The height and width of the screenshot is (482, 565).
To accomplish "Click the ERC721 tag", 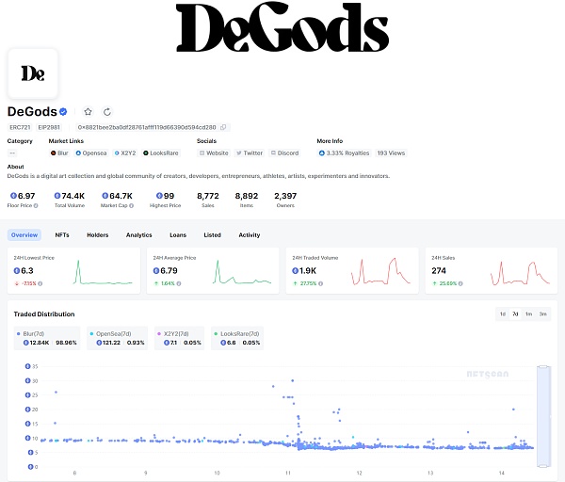I will coord(20,127).
